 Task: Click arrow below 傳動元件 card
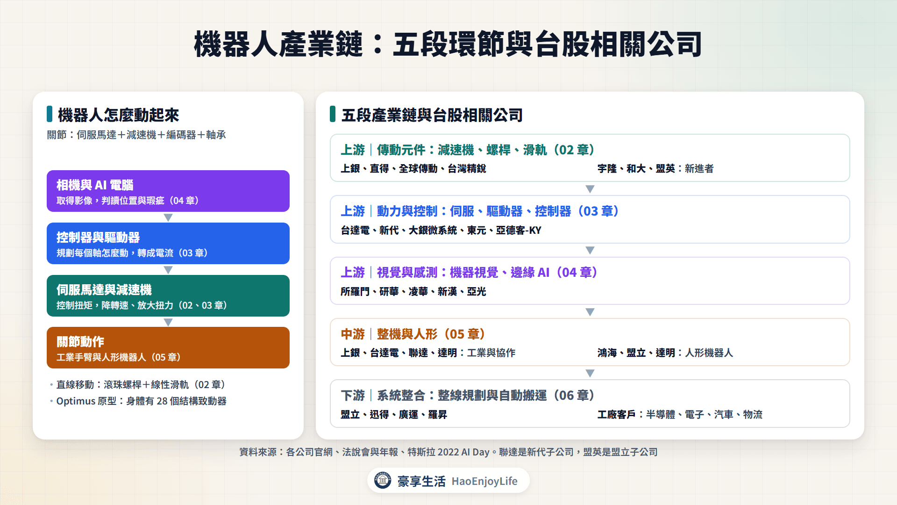pos(590,189)
